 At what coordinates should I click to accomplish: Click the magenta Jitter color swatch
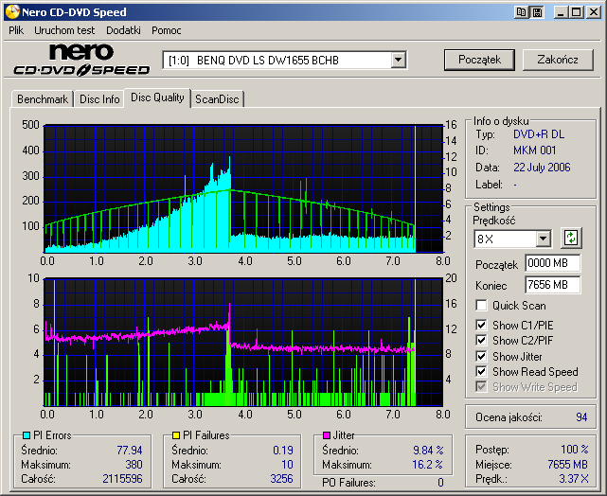(327, 435)
